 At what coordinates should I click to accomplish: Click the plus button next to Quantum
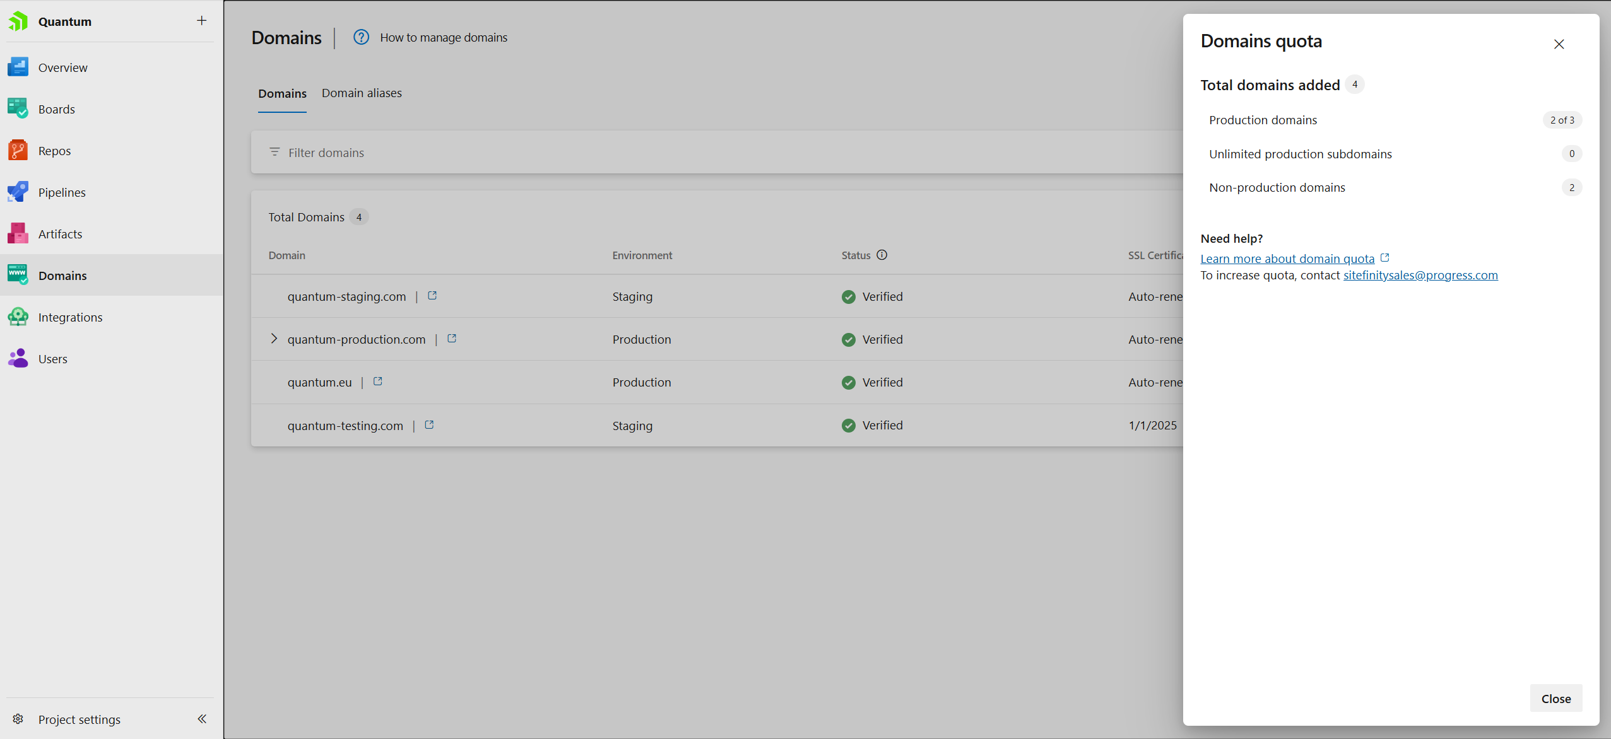tap(201, 21)
